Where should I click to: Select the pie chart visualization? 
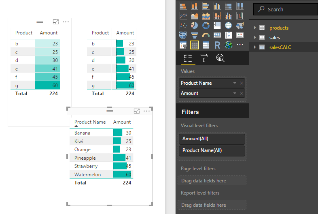tap(195, 26)
